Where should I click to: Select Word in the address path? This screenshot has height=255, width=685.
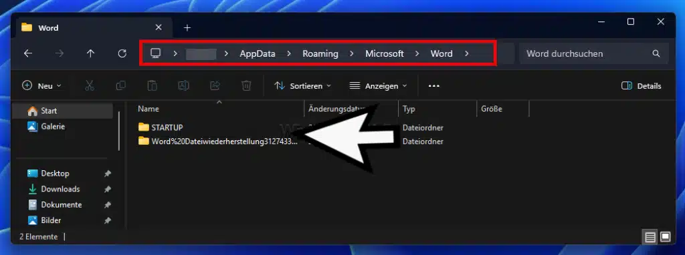(x=442, y=53)
